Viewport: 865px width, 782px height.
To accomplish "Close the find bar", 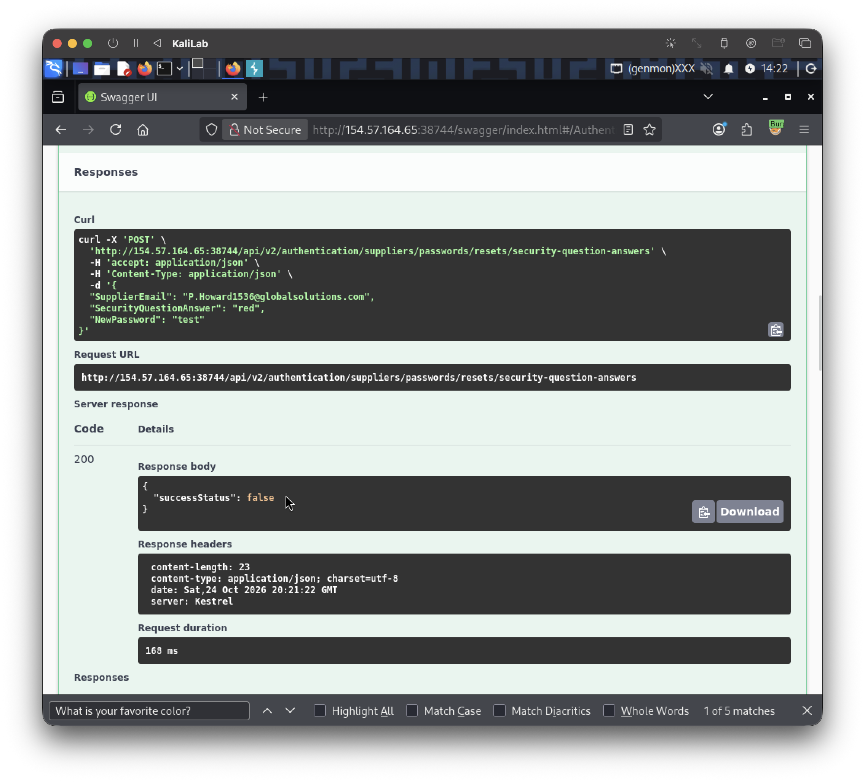I will pos(807,710).
